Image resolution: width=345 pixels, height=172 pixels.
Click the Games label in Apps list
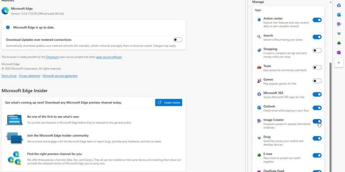coord(268,79)
